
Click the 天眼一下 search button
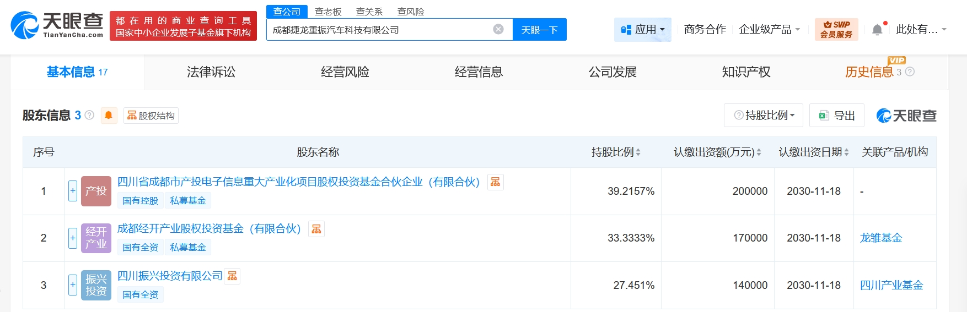(539, 30)
